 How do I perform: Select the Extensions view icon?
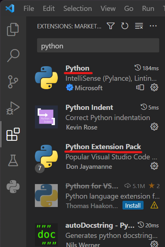click(13, 134)
